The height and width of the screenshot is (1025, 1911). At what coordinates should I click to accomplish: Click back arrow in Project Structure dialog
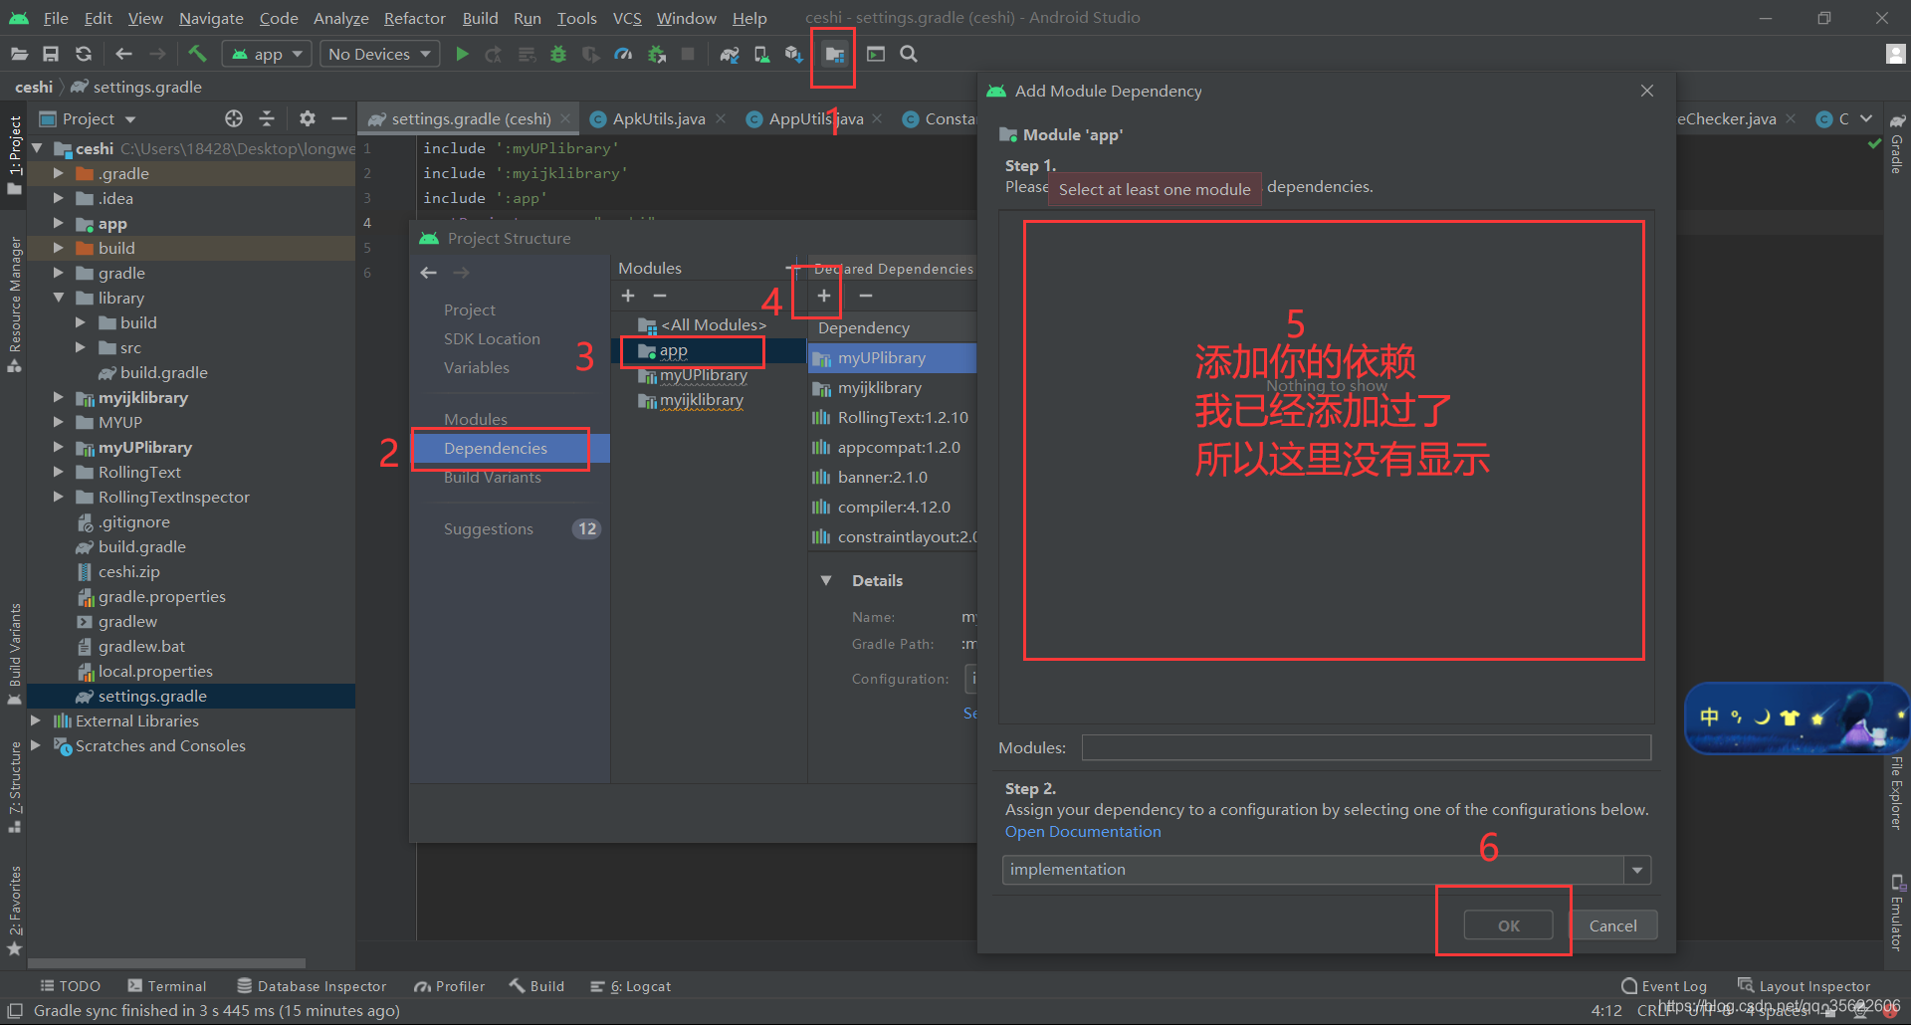[429, 273]
